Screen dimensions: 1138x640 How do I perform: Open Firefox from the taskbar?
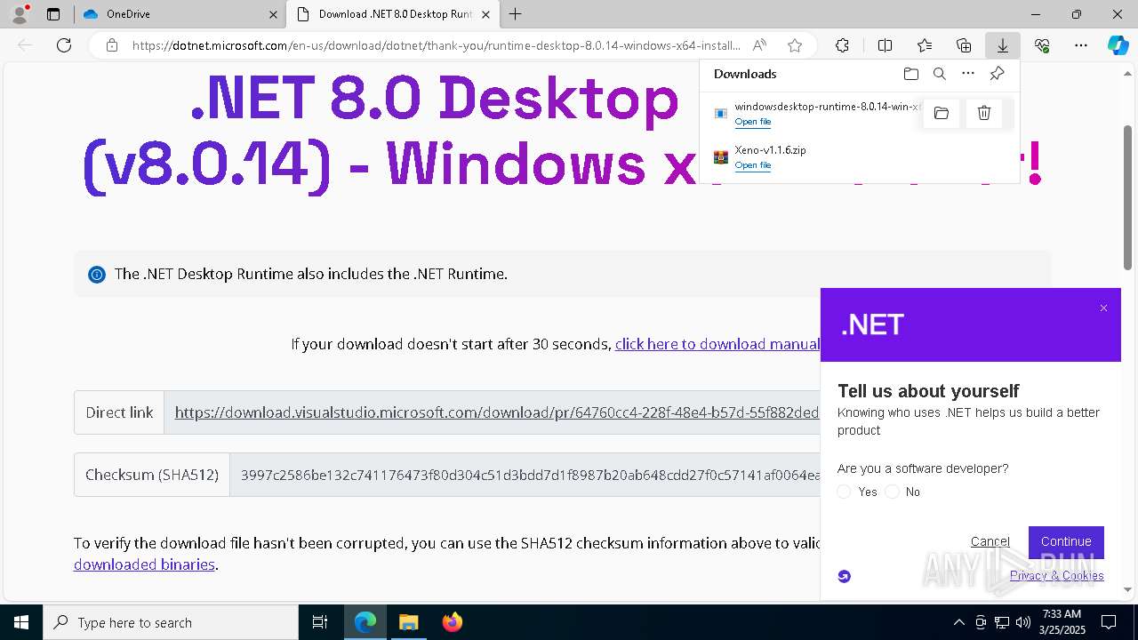pyautogui.click(x=452, y=622)
